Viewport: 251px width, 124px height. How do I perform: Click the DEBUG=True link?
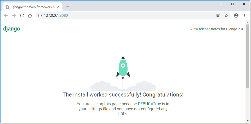149,104
